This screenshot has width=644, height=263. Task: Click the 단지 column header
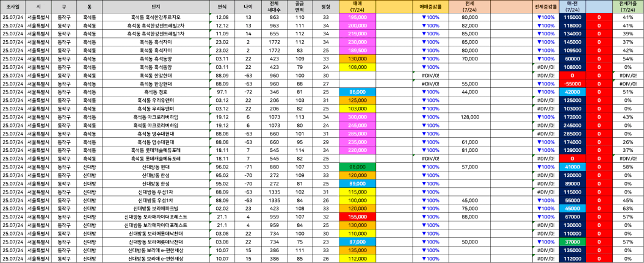pos(156,7)
